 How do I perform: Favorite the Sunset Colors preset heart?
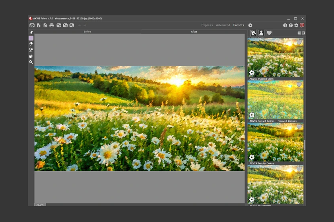tap(299, 127)
